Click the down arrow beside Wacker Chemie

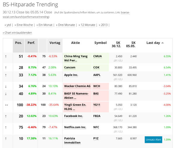point(6,86)
